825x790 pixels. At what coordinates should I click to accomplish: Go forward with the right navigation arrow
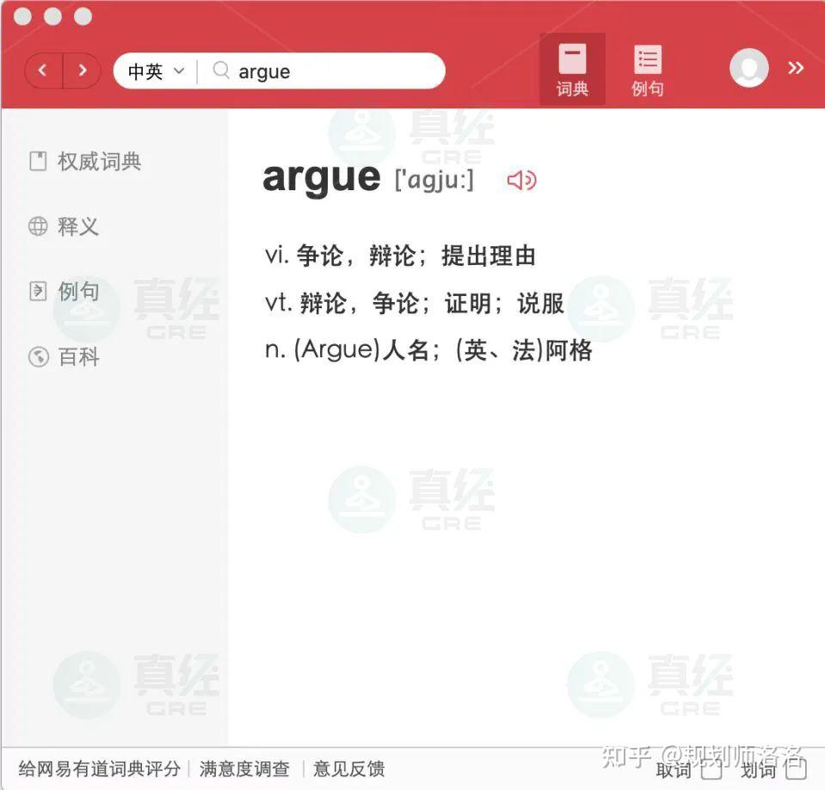(83, 70)
